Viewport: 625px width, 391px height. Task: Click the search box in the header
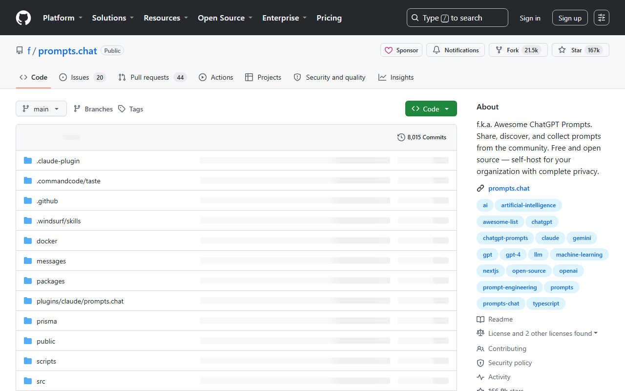click(x=458, y=18)
